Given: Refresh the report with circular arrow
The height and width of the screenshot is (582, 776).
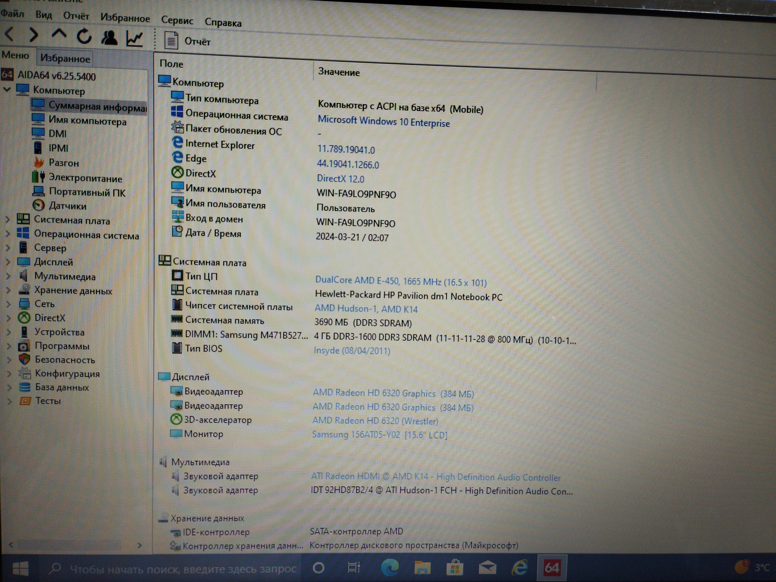Looking at the screenshot, I should click(84, 36).
